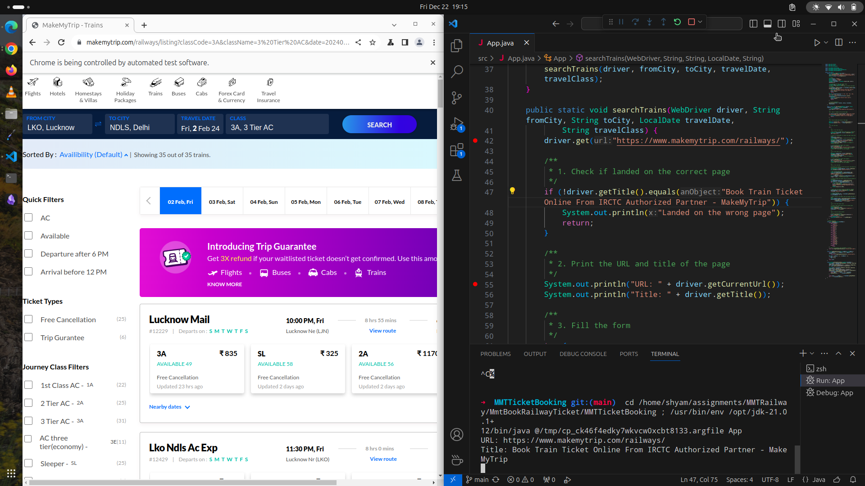This screenshot has width=865, height=486.
Task: Open the Run options dropdown arrow
Action: pyautogui.click(x=826, y=42)
